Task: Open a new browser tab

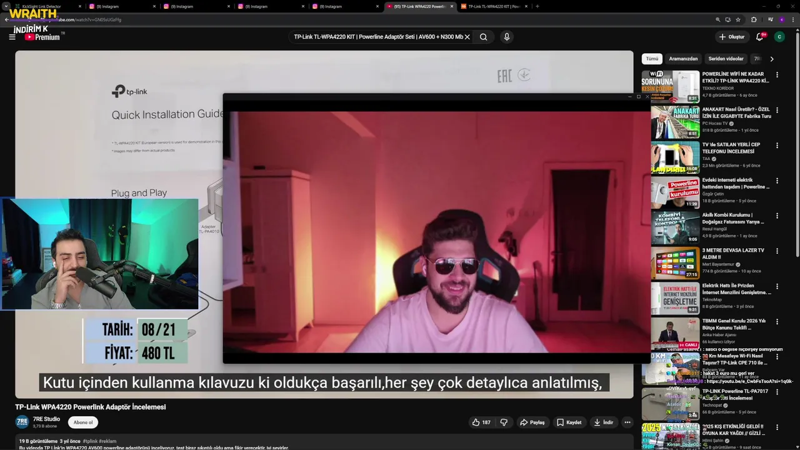Action: 537,6
